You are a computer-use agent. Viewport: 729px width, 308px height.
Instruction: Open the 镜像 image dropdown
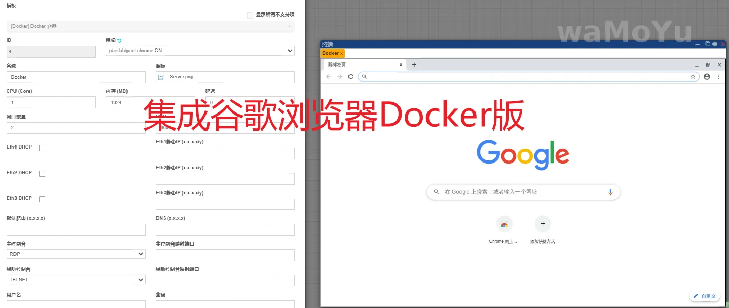(200, 51)
